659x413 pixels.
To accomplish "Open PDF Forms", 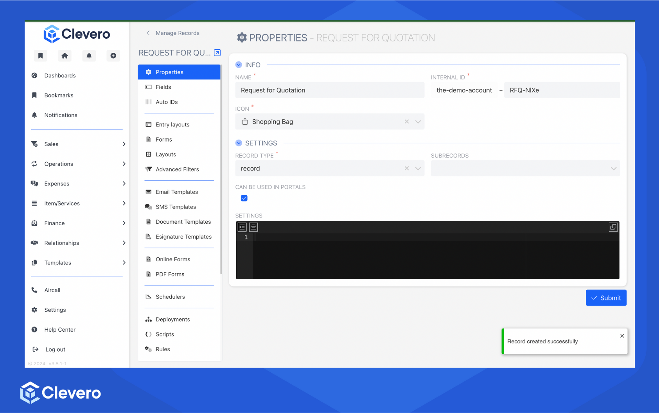I will pos(179,274).
